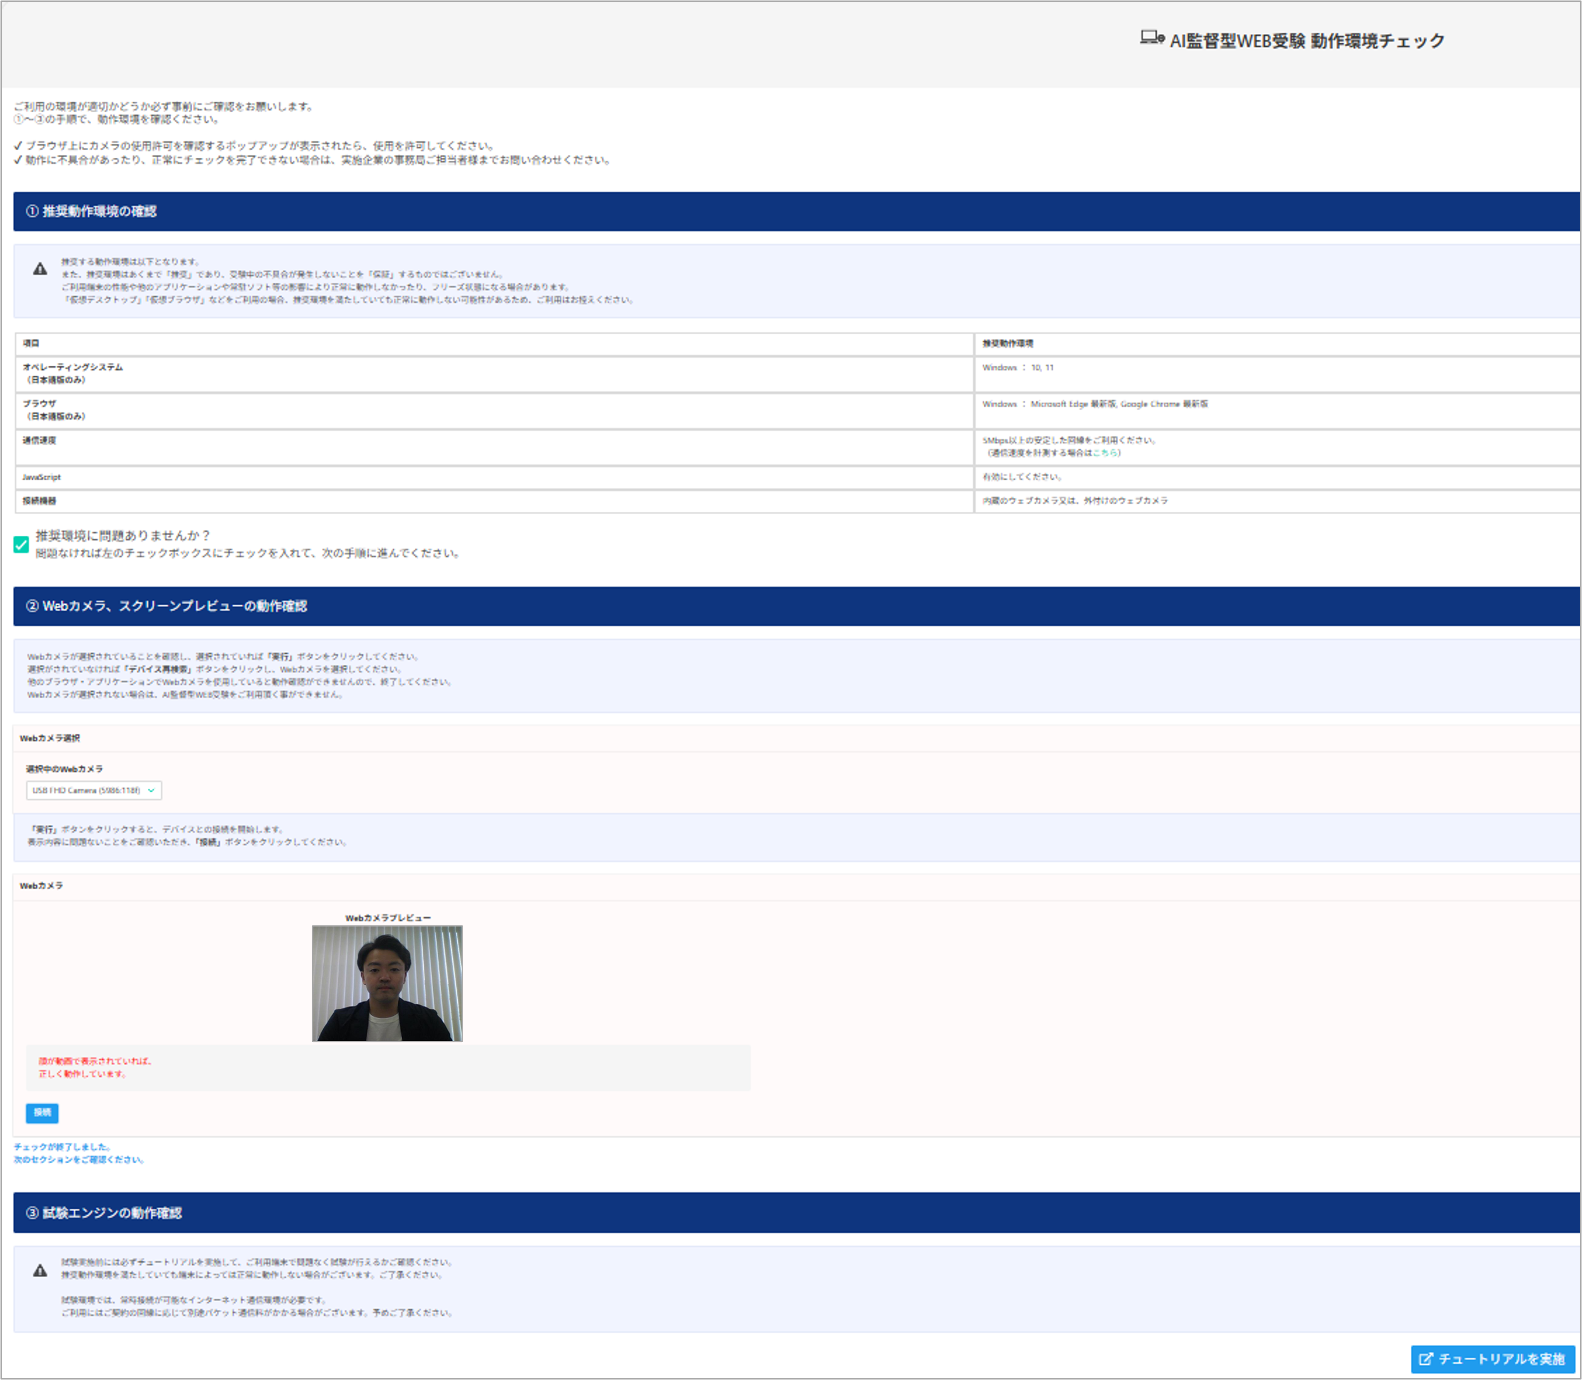The height and width of the screenshot is (1380, 1582).
Task: Click the 選択中のWebカメラ label
Action: pyautogui.click(x=64, y=769)
